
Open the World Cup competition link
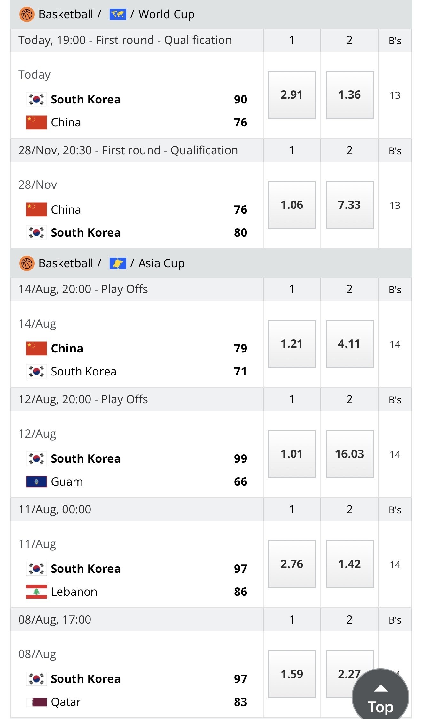(x=166, y=14)
